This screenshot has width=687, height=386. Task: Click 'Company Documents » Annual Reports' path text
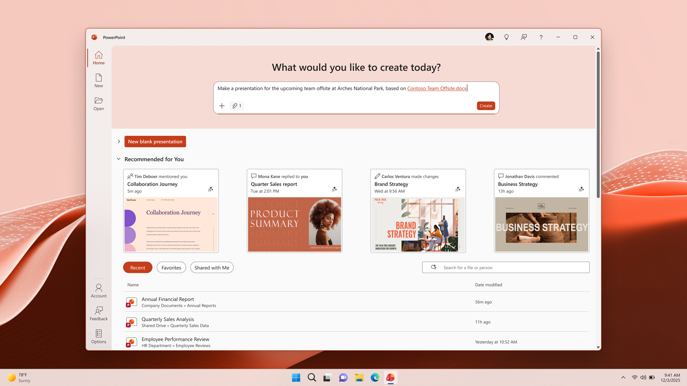coord(179,306)
